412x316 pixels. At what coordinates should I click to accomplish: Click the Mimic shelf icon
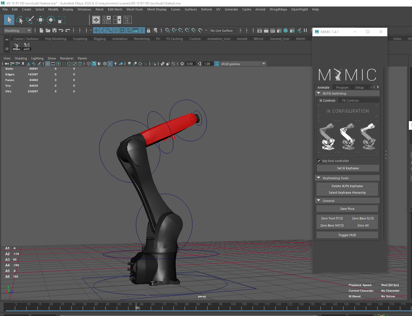16,47
